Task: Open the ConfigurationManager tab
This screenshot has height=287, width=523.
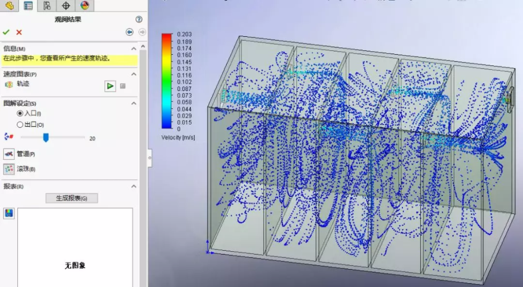Action: (47, 6)
